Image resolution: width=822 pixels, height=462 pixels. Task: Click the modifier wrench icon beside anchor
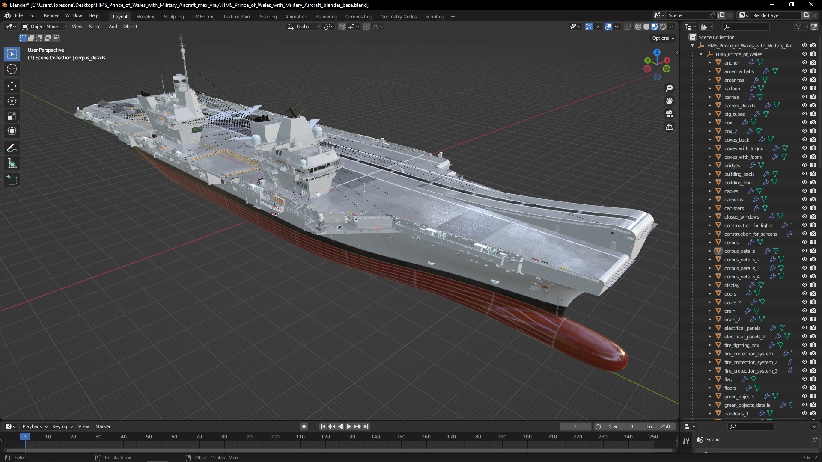[x=751, y=63]
